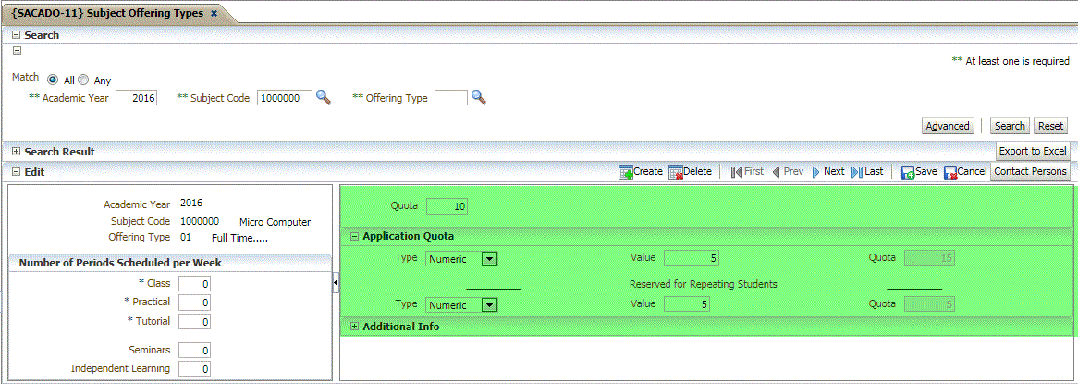Collapse the Application Quota section
Image resolution: width=1078 pixels, height=384 pixels.
coord(355,236)
